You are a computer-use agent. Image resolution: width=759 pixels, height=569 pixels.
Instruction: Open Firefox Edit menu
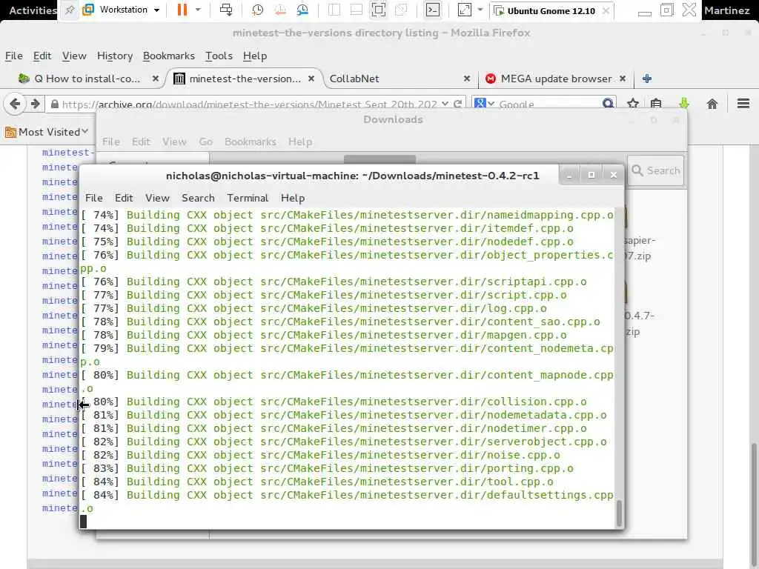click(x=42, y=56)
